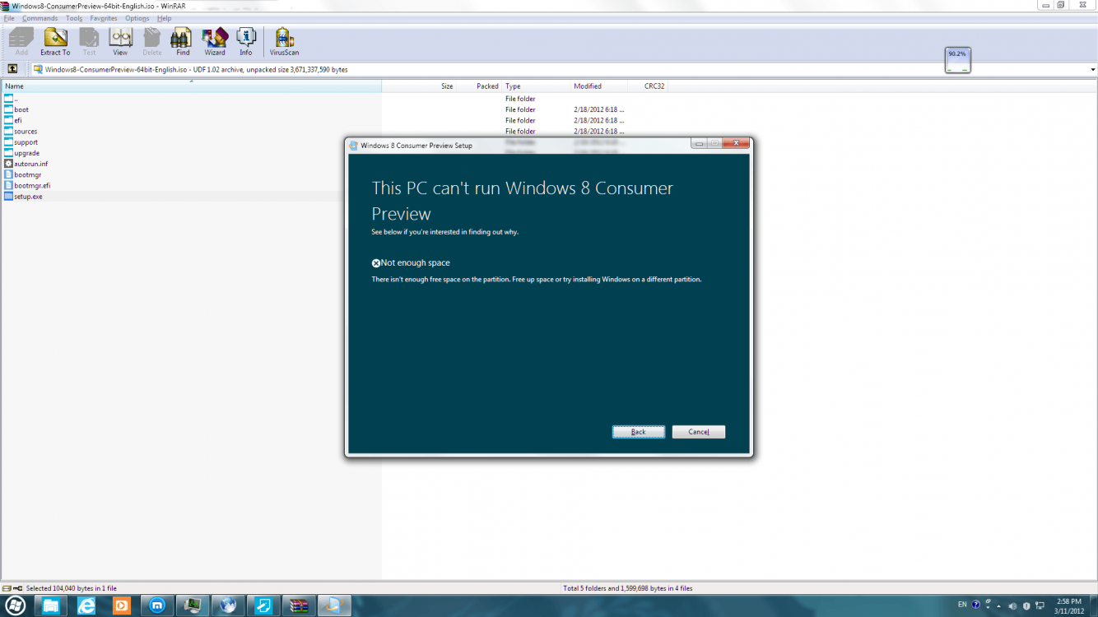The width and height of the screenshot is (1098, 617).
Task: Open the Action Center shield tray icon
Action: 1025,606
